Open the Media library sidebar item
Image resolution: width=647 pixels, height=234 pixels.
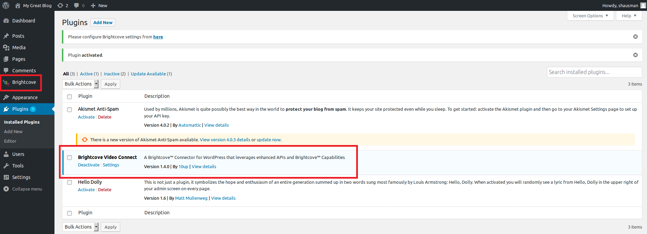[x=19, y=48]
